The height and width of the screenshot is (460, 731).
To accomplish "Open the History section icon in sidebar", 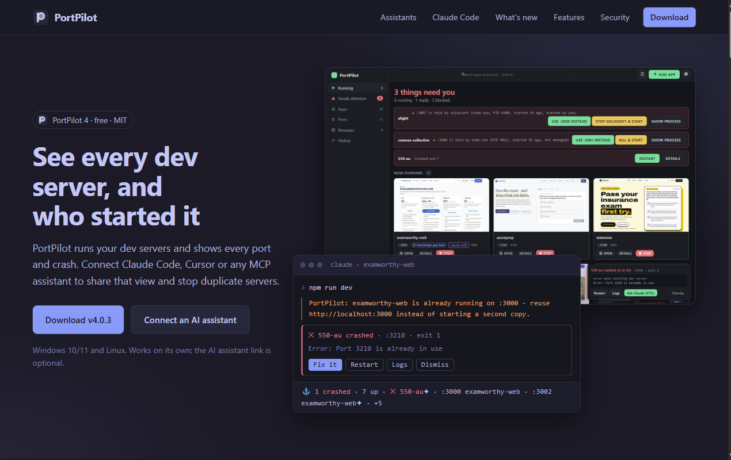I will 333,140.
